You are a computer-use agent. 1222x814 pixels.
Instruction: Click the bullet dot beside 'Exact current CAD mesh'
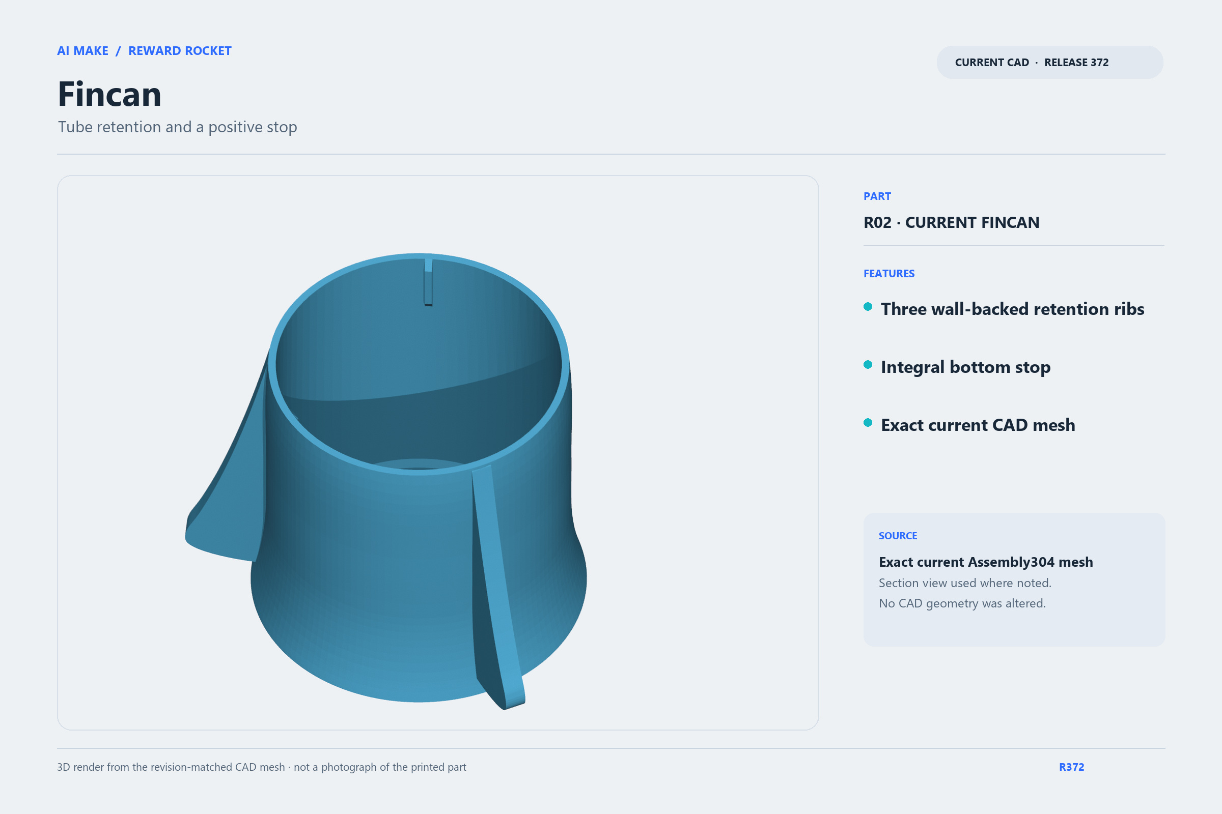point(868,423)
